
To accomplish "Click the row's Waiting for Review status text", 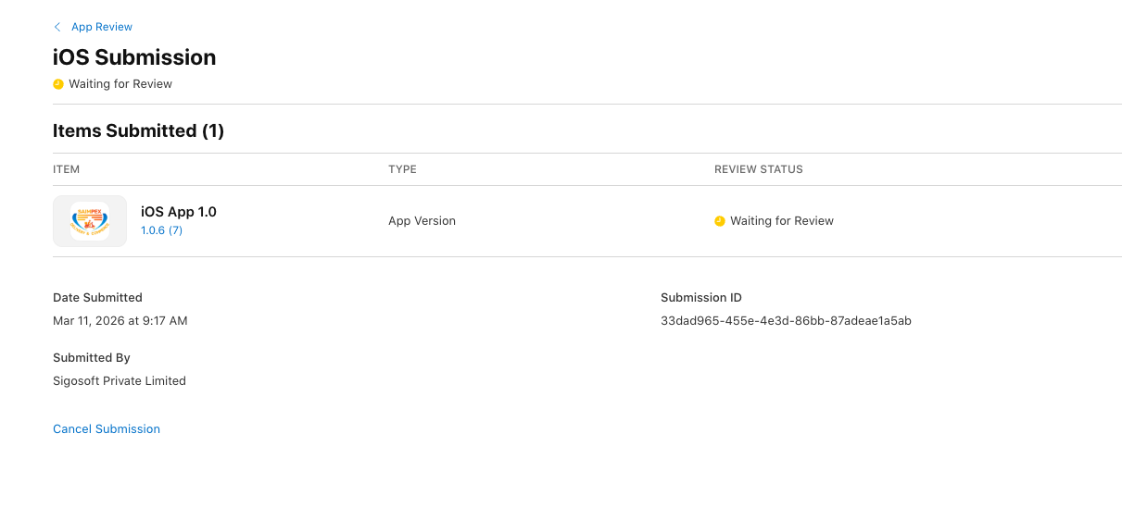I will [x=782, y=221].
